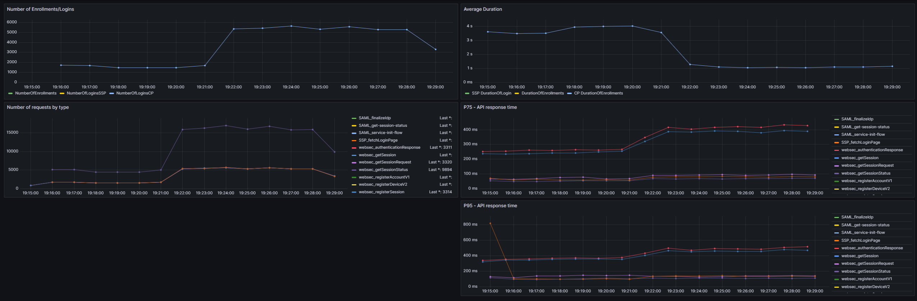Open the Number of Enrollments/Logins panel title menu
917x301 pixels.
pos(40,9)
